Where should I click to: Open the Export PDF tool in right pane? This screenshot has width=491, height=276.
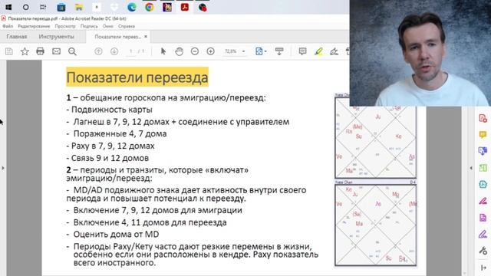click(x=483, y=151)
